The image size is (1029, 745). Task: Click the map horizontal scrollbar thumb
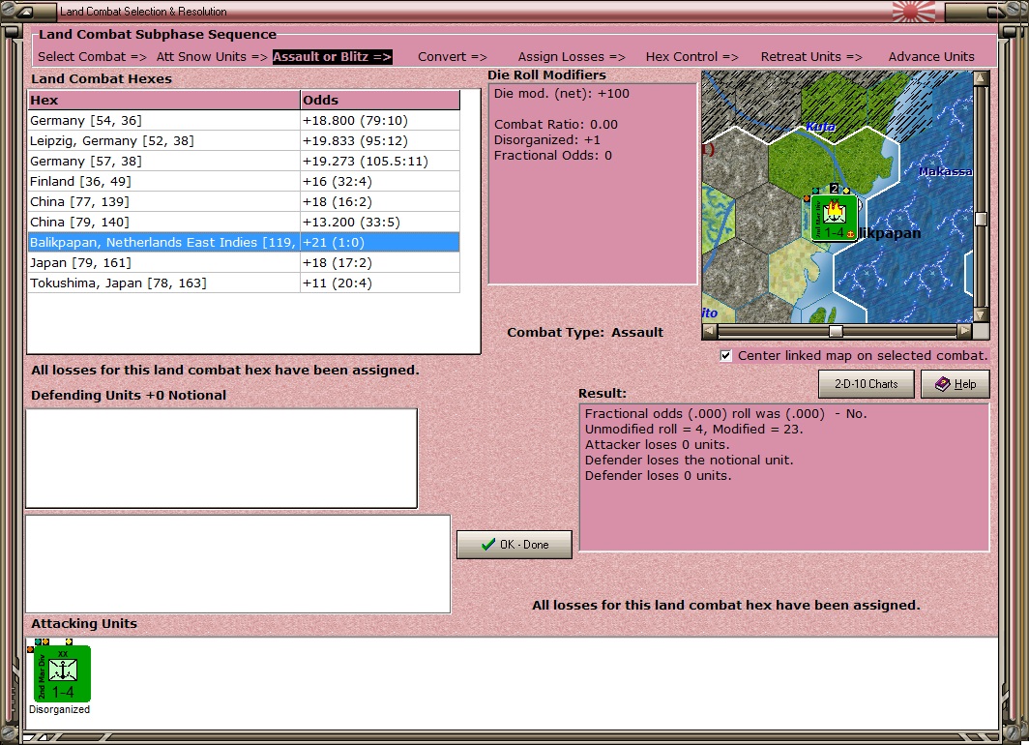click(836, 332)
